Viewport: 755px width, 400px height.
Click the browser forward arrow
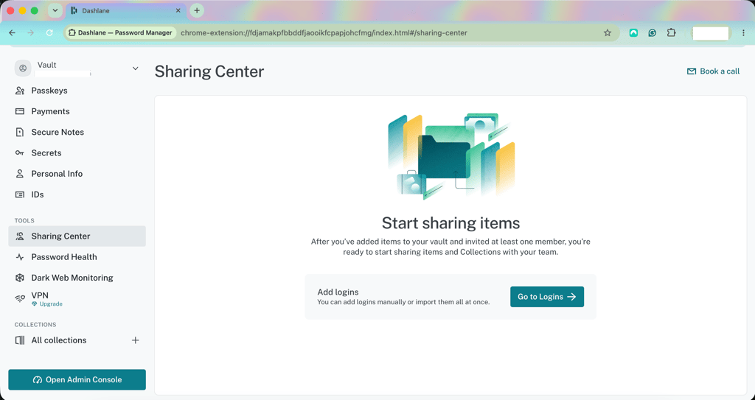pyautogui.click(x=30, y=32)
